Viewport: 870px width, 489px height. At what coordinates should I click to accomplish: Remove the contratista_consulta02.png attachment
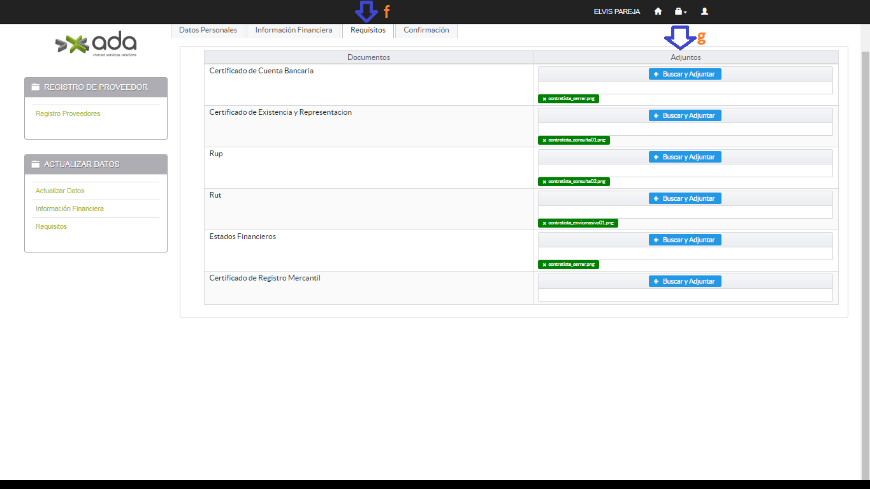(x=544, y=182)
